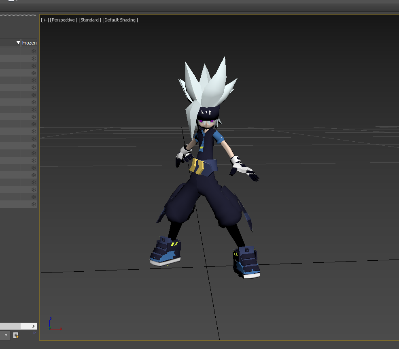Screen dimensions: 399x349
Task: Click the Standard viewport quality label
Action: [89, 20]
